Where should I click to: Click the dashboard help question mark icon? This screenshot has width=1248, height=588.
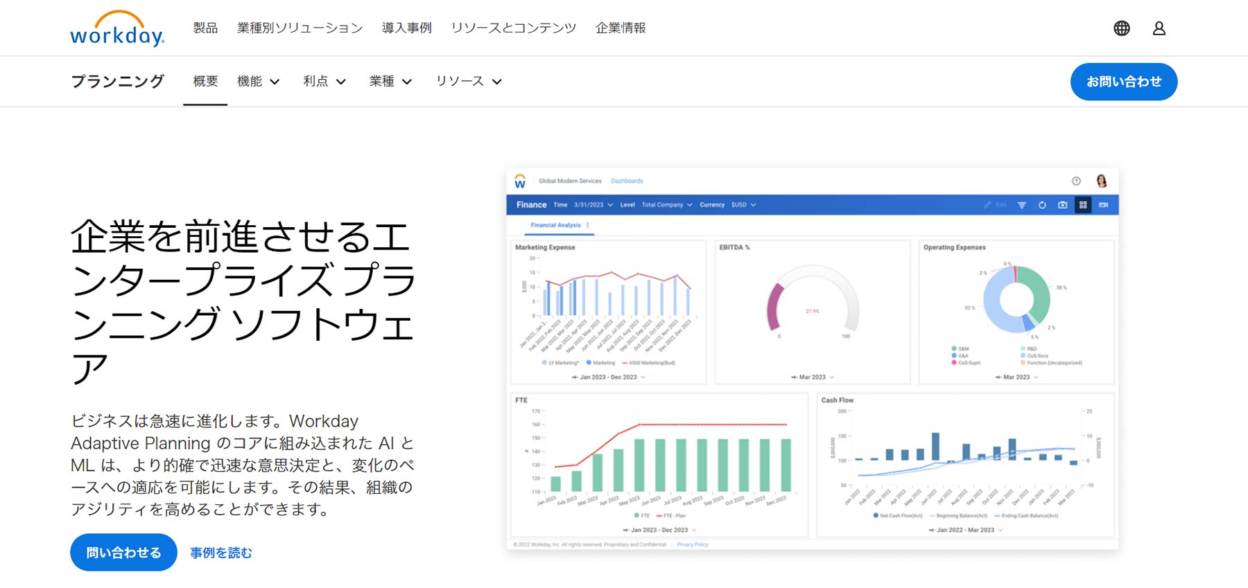click(1076, 181)
